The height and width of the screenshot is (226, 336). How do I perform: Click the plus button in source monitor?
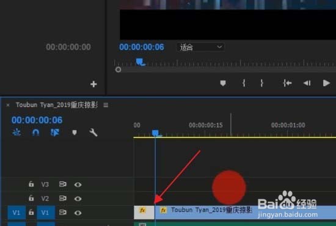tap(93, 84)
